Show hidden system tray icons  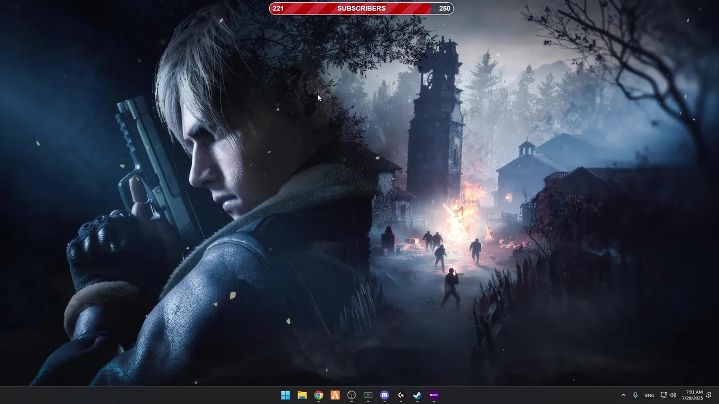623,395
